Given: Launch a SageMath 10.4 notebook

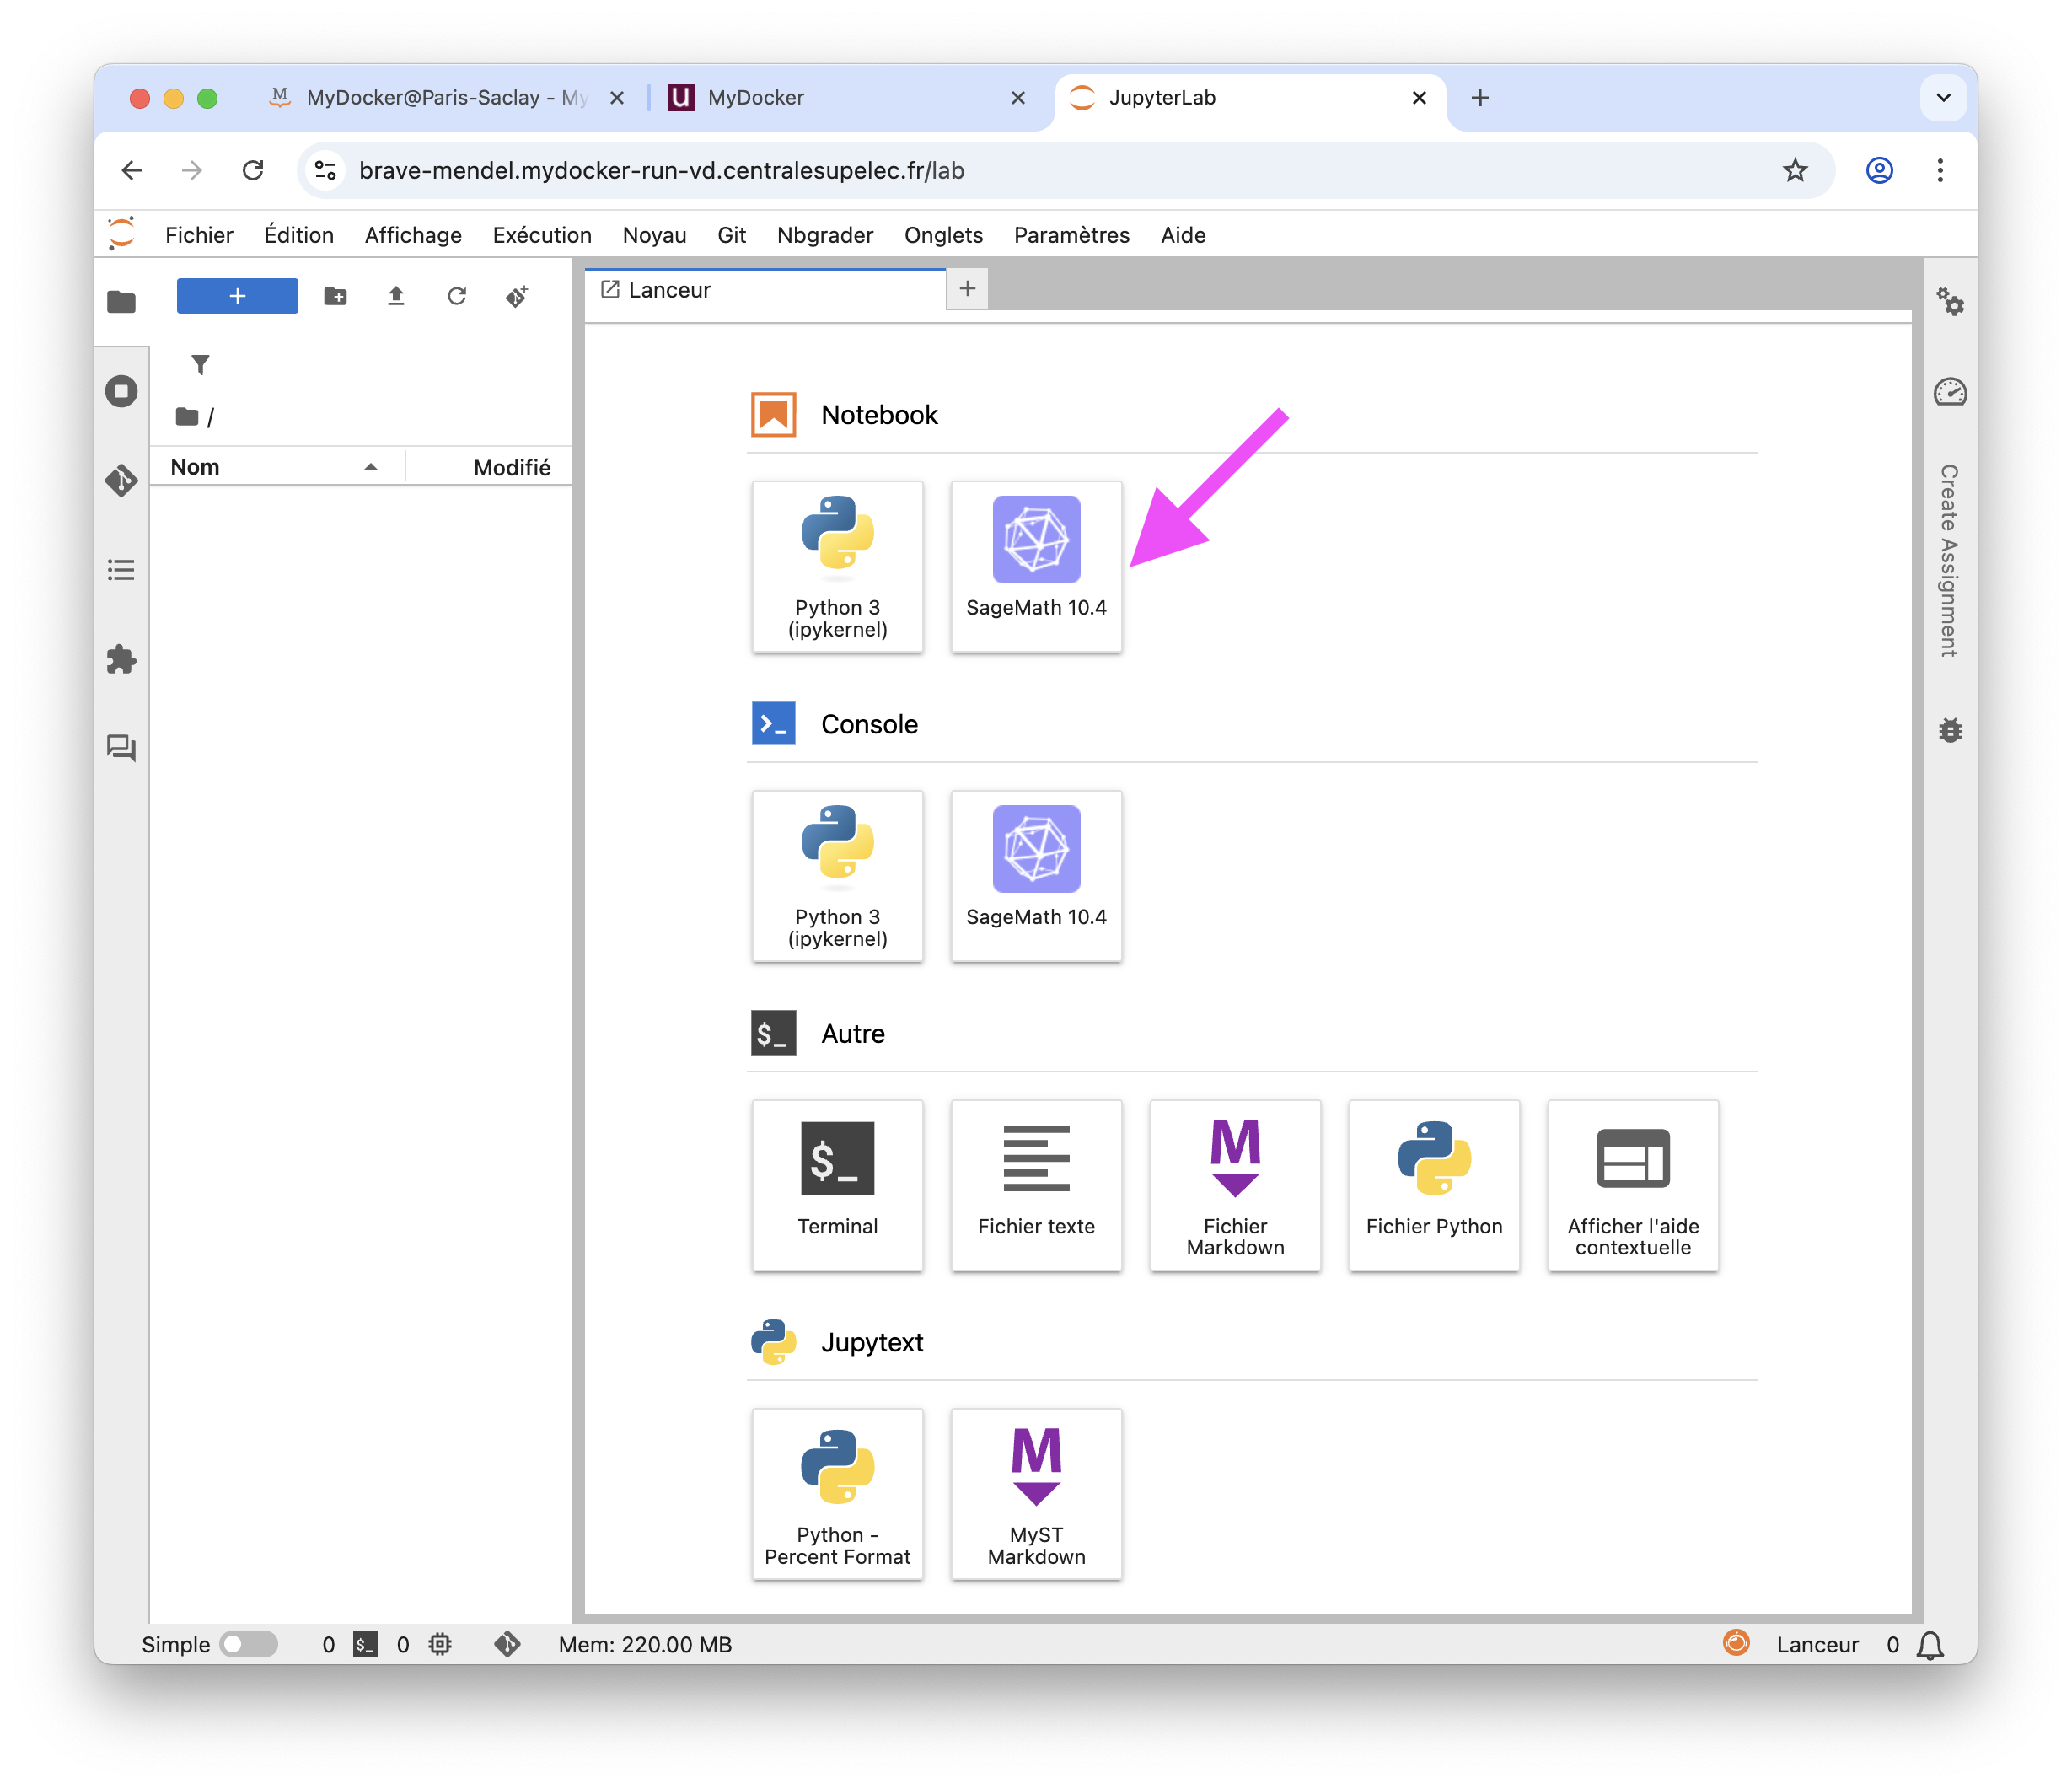Looking at the screenshot, I should (1036, 566).
